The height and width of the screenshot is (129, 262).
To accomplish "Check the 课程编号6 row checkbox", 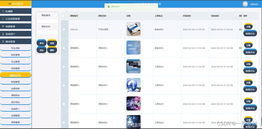I will click(64, 122).
